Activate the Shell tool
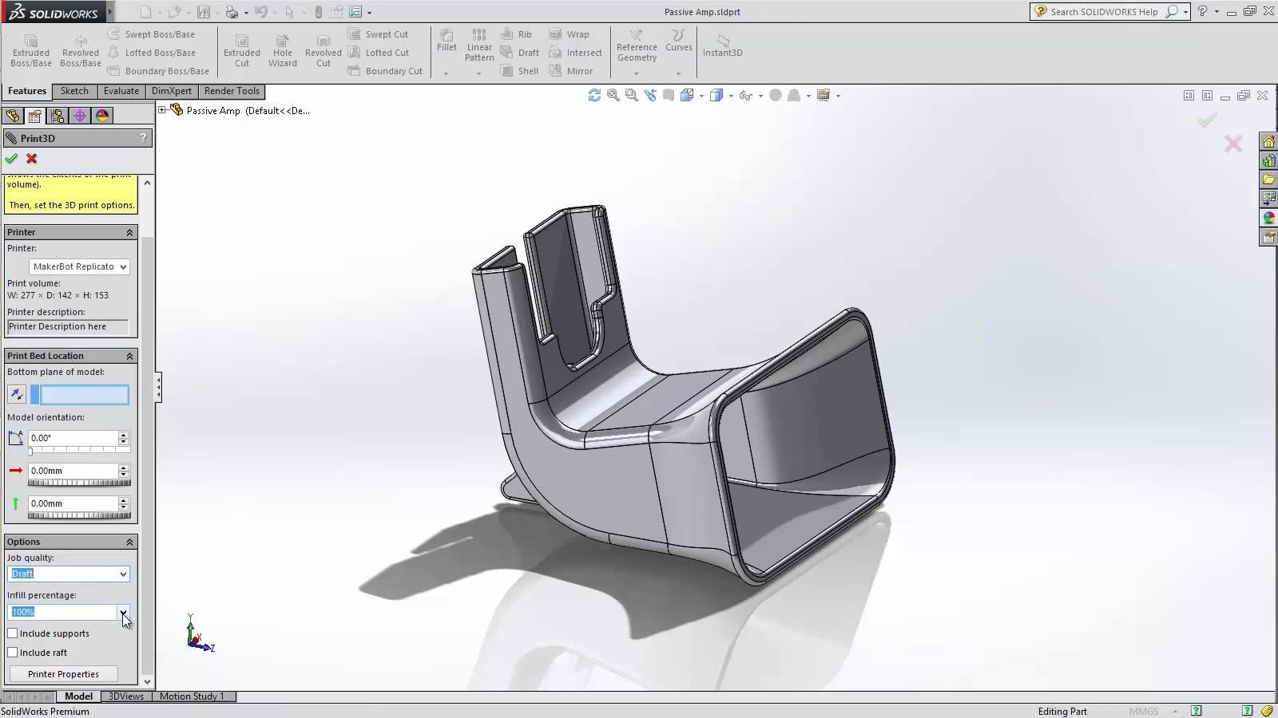Viewport: 1278px width, 718px height. click(x=519, y=71)
